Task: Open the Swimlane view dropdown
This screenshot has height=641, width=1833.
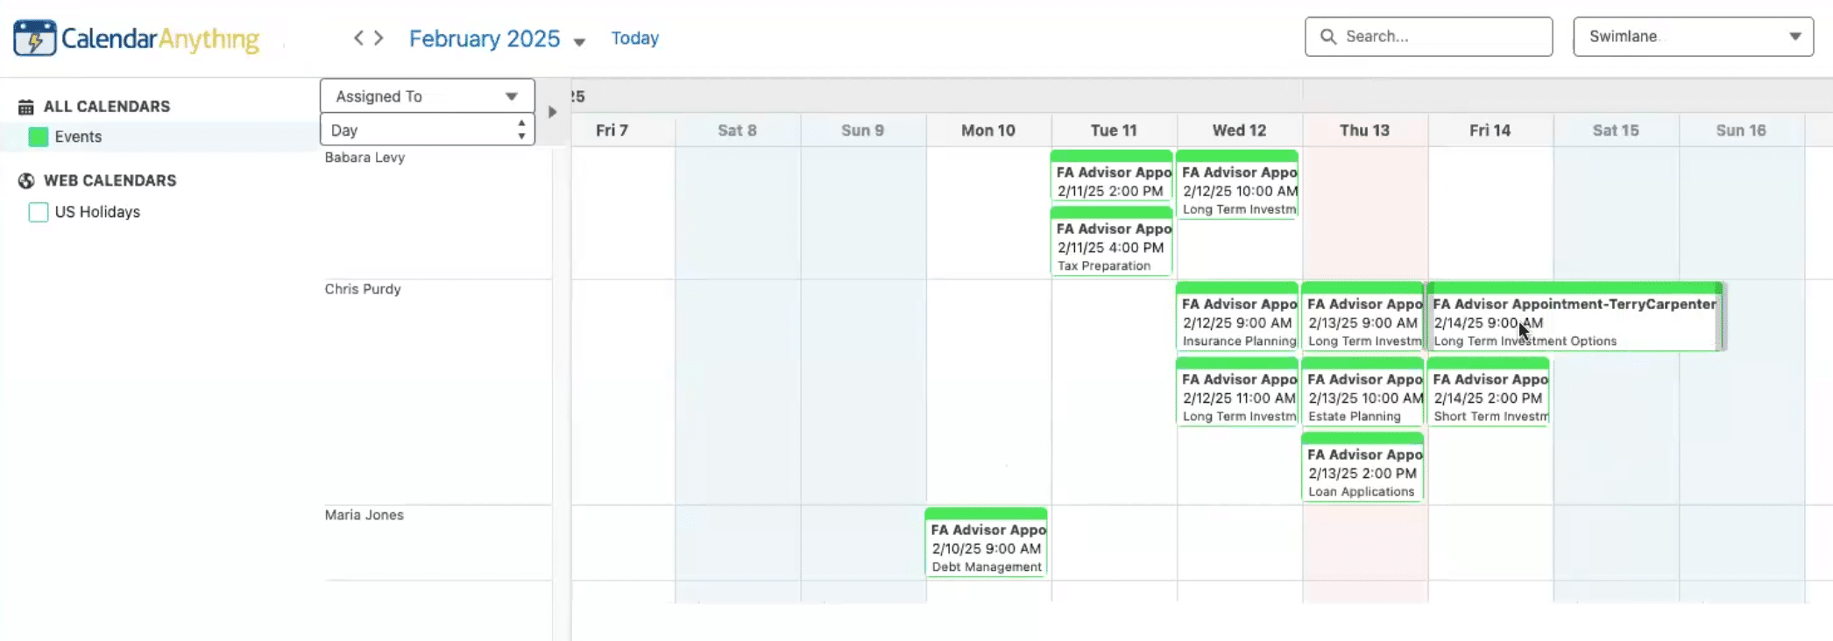Action: 1693,37
